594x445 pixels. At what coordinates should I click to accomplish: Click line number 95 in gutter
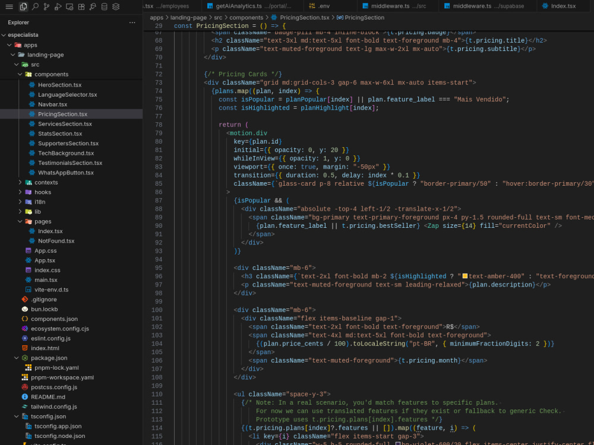pos(159,268)
